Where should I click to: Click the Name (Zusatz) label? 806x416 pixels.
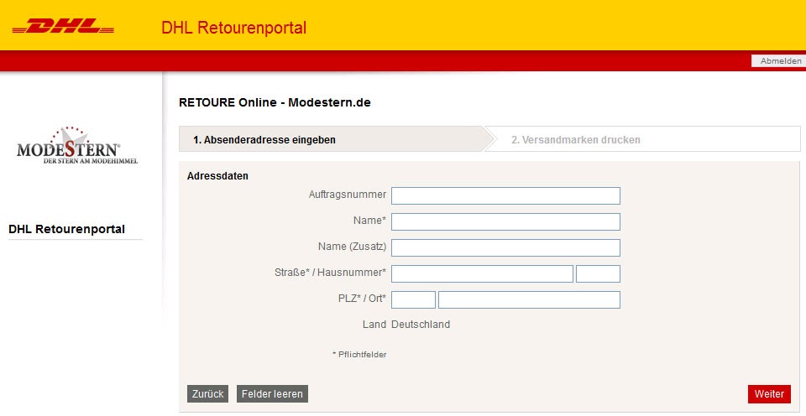(352, 247)
